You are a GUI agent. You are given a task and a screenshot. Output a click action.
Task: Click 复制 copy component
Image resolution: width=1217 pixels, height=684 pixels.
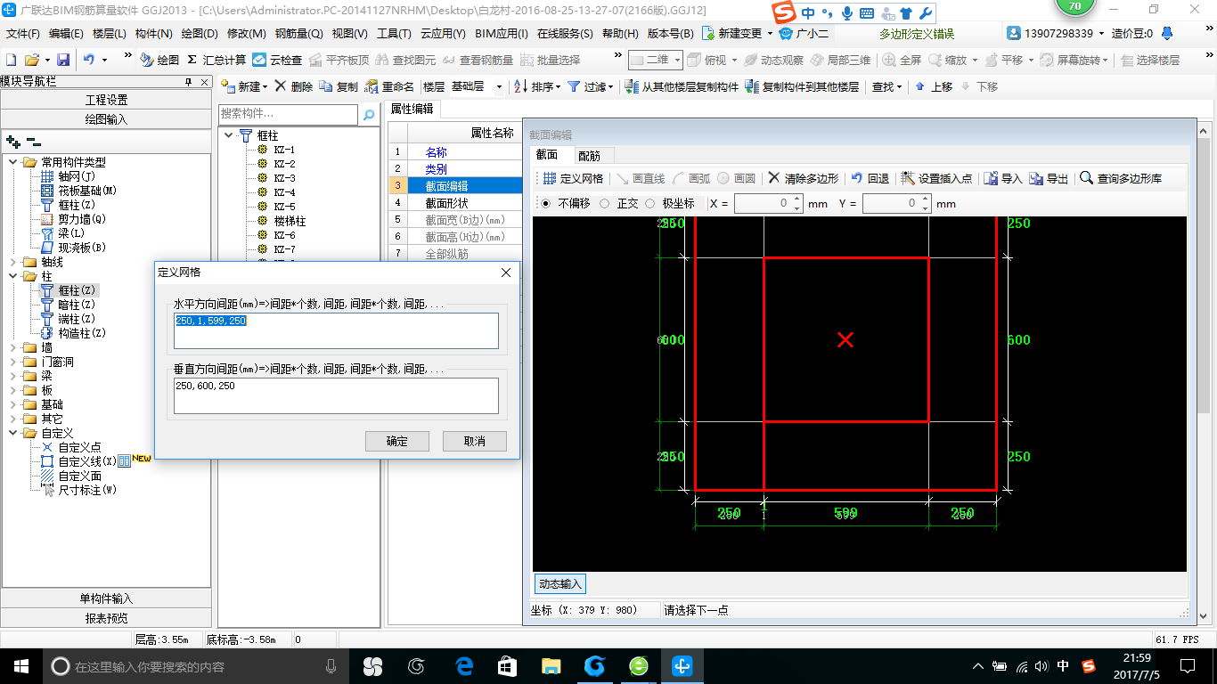[x=339, y=86]
